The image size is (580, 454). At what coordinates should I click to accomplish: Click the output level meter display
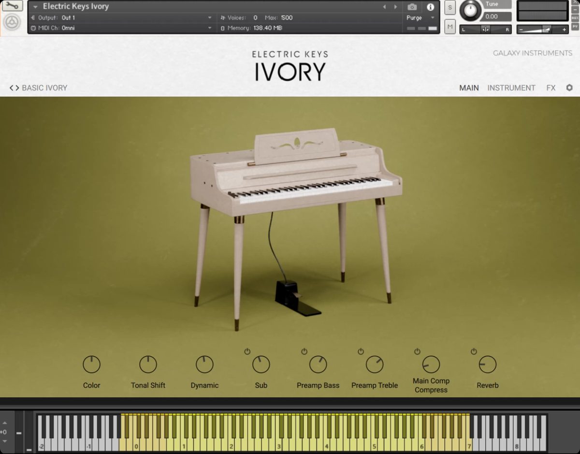(542, 11)
